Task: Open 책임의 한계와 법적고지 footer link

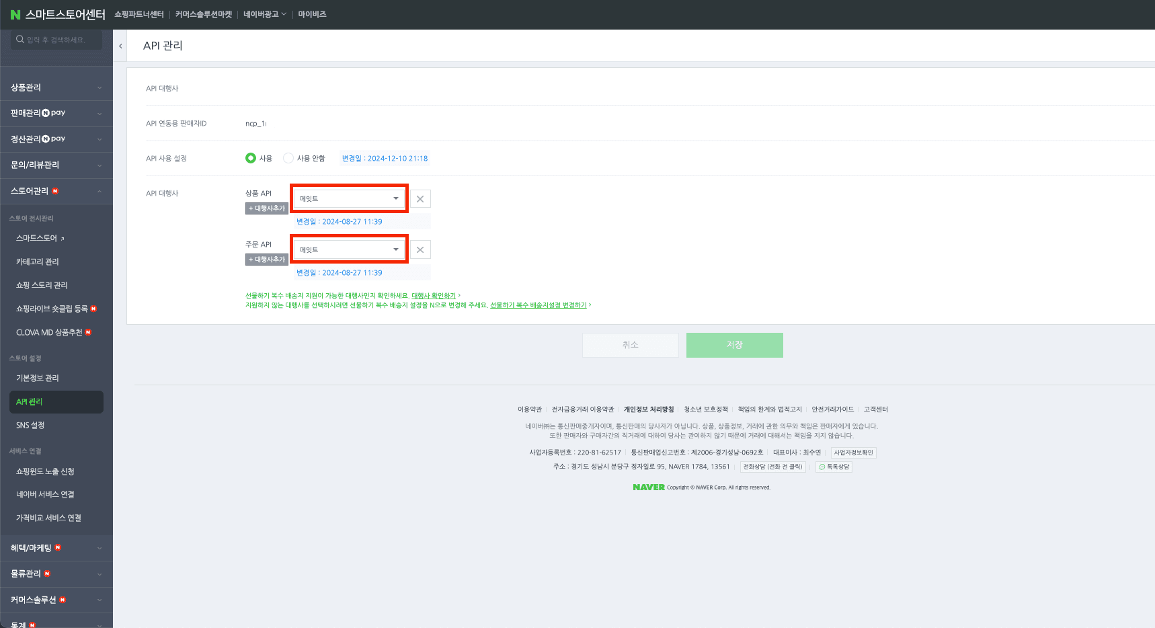Action: click(770, 409)
